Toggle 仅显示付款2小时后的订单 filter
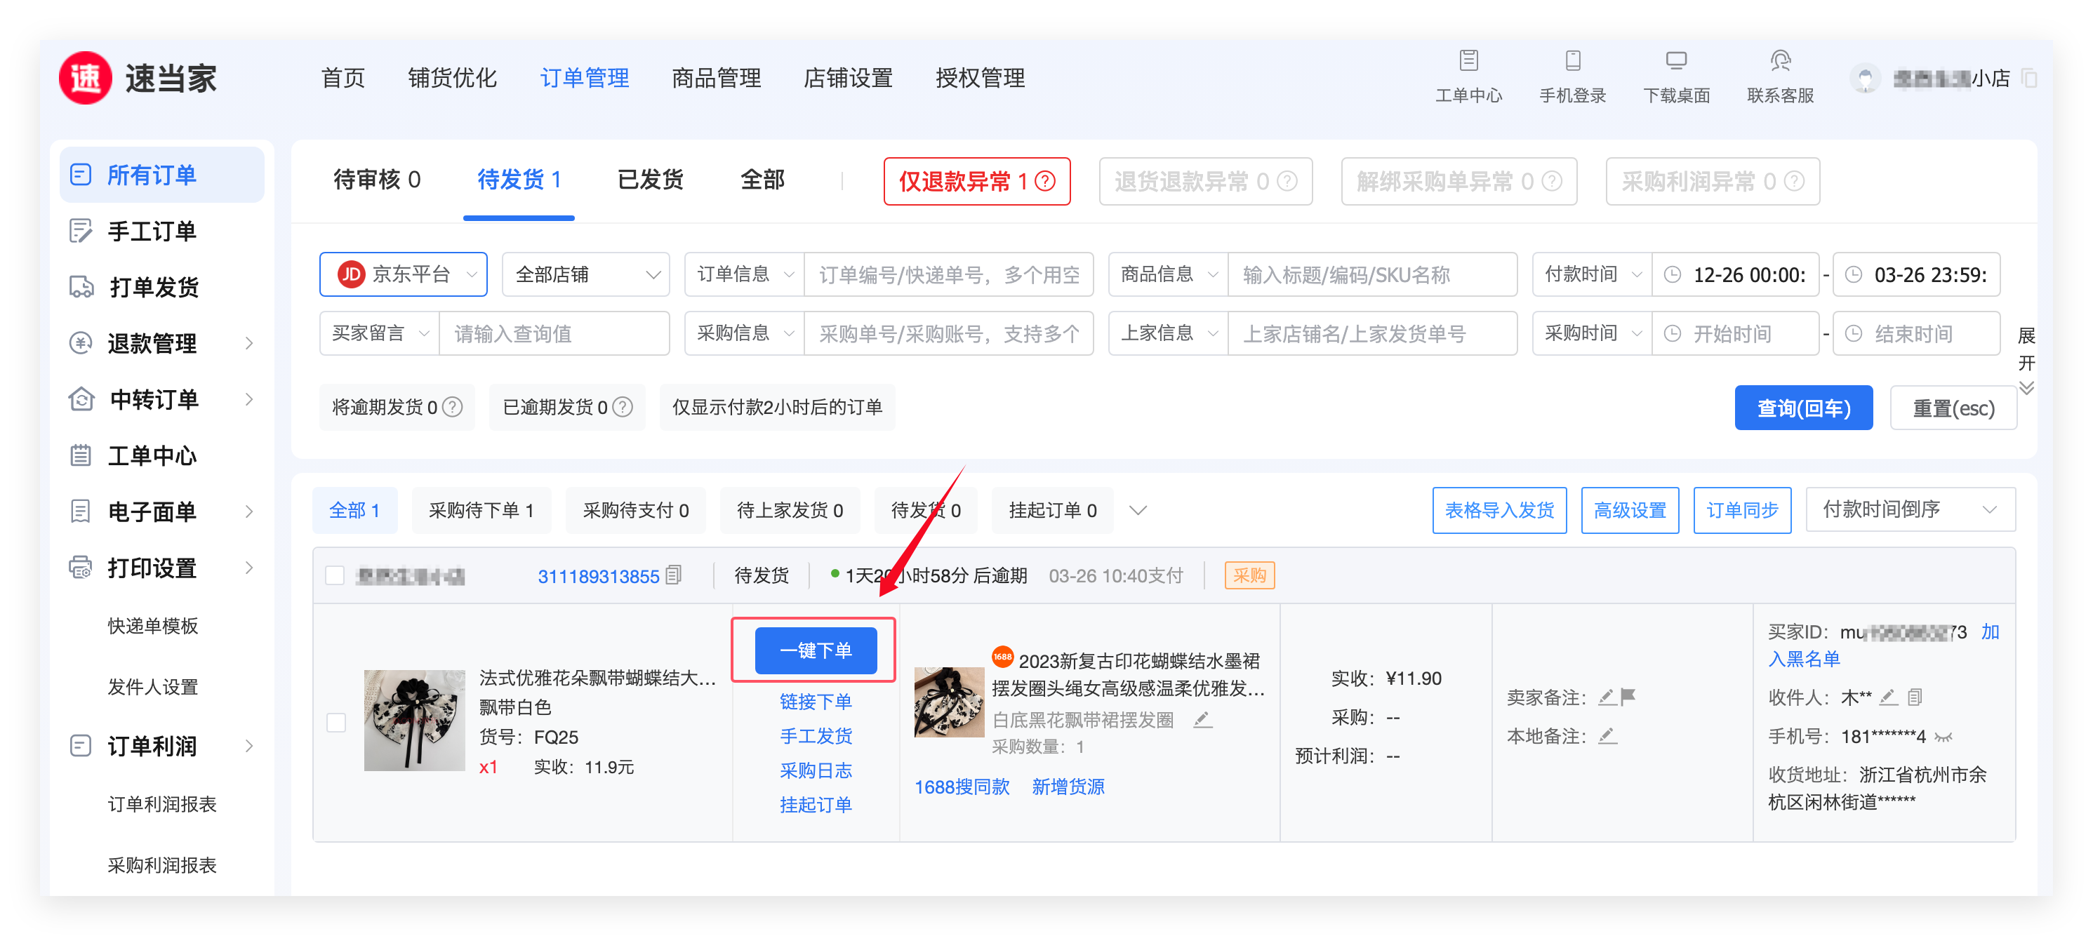This screenshot has width=2093, height=936. tap(777, 407)
